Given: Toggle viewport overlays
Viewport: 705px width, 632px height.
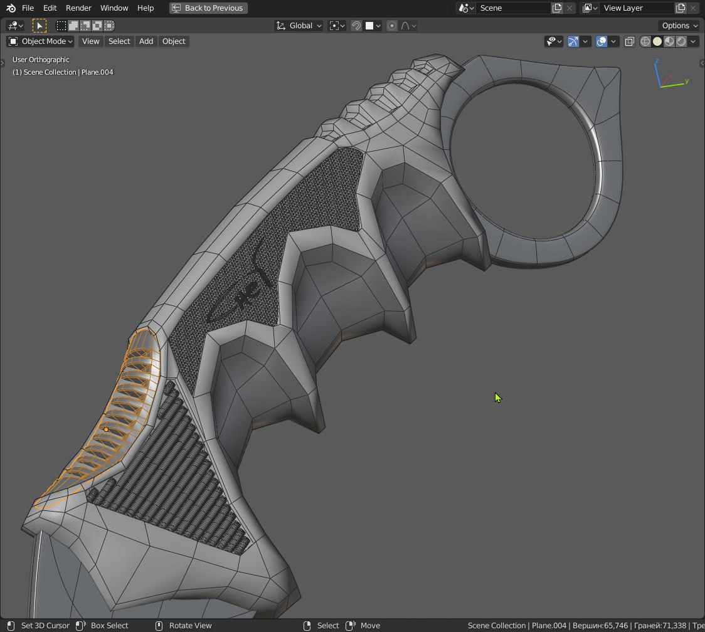Looking at the screenshot, I should tap(601, 41).
